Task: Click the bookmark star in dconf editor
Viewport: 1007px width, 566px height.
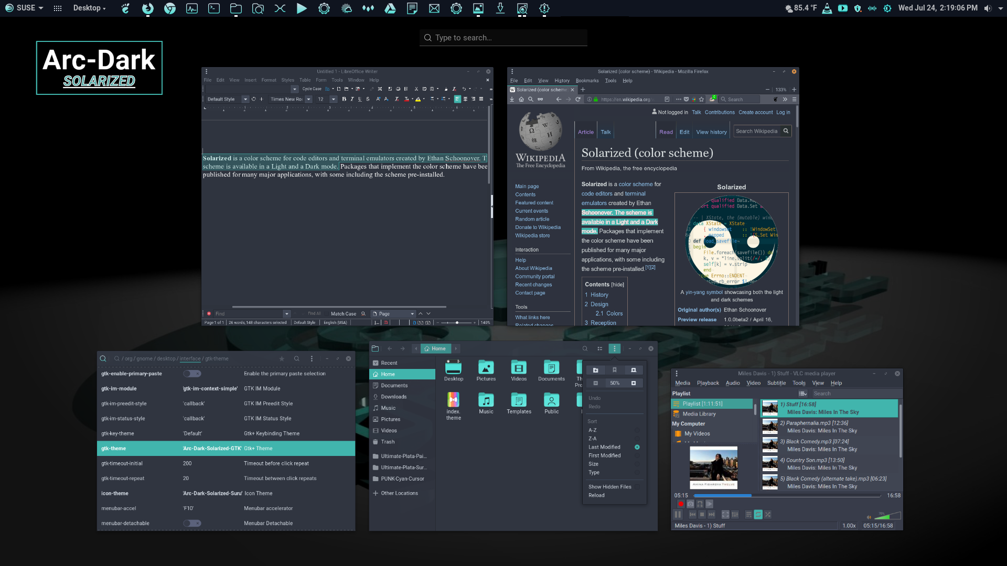Action: coord(282,358)
